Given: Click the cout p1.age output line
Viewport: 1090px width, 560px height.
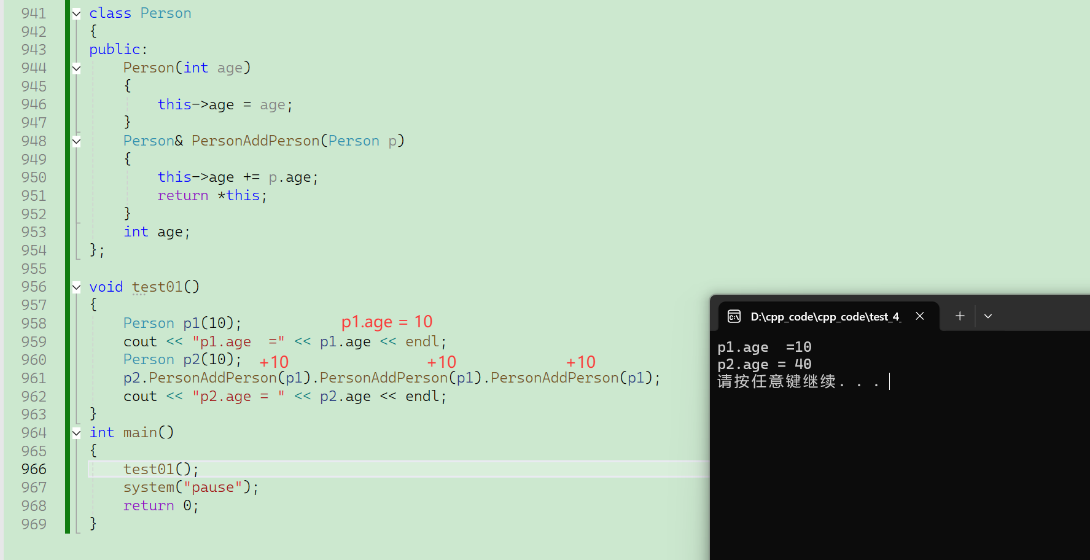Looking at the screenshot, I should click(x=285, y=342).
